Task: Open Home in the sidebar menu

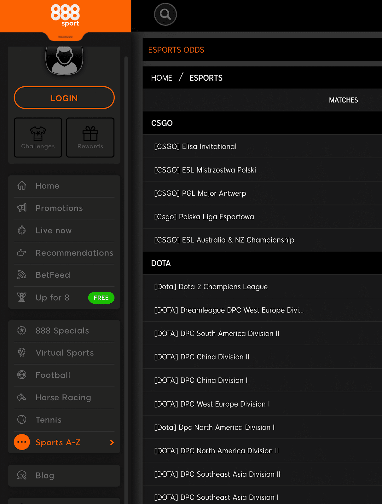Action: pos(64,186)
